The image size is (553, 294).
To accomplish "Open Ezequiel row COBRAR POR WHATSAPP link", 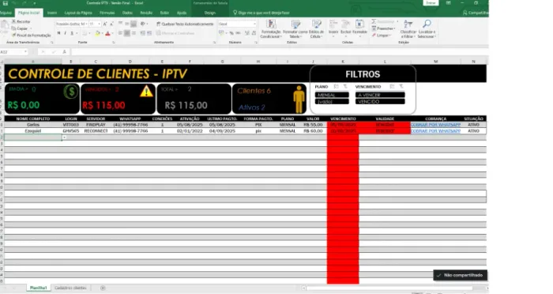I will 435,131.
